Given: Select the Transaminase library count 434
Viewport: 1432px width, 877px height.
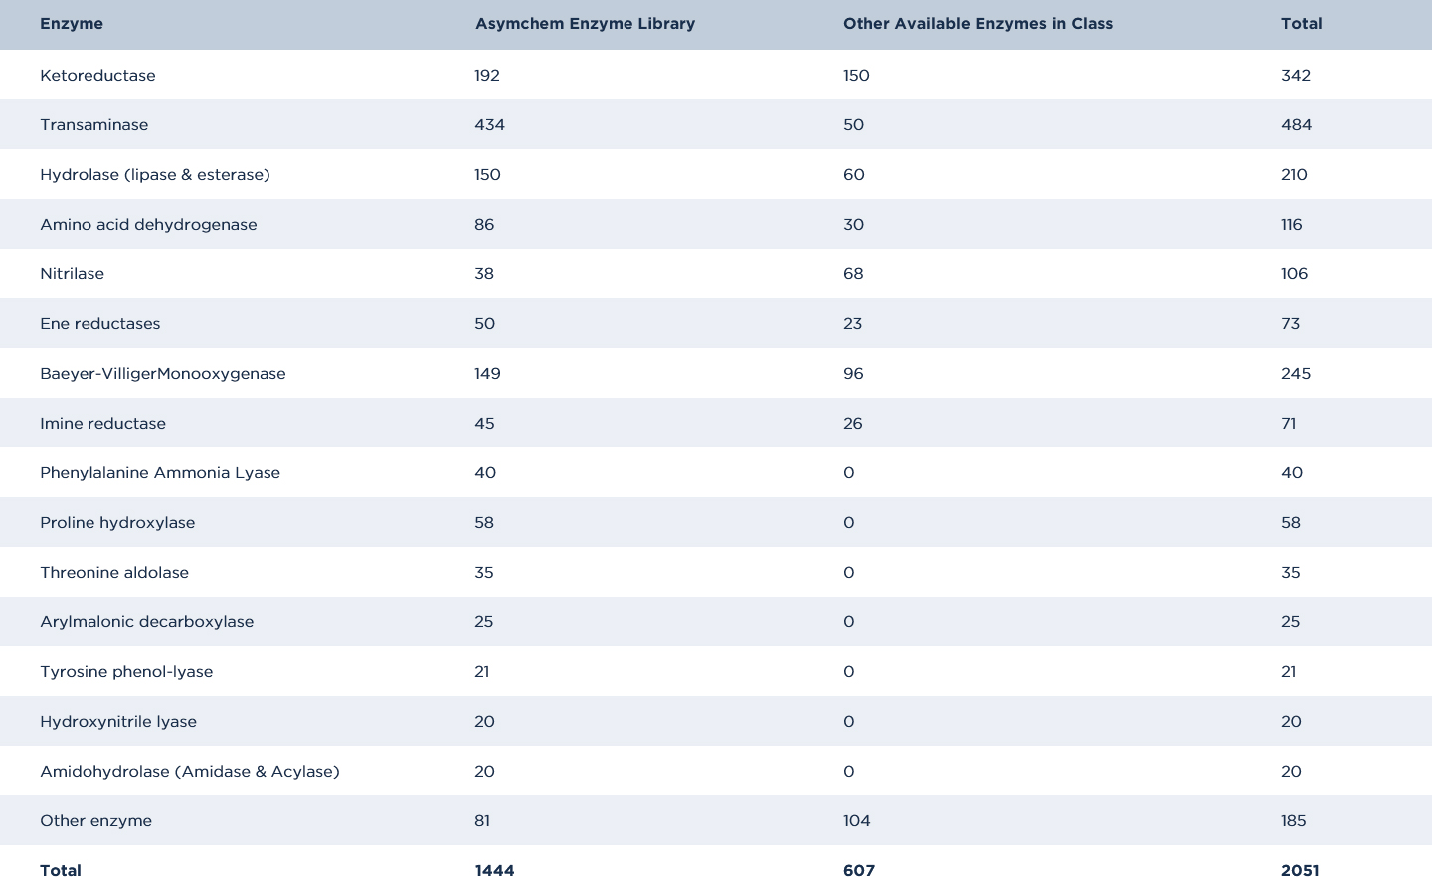Looking at the screenshot, I should coord(489,125).
